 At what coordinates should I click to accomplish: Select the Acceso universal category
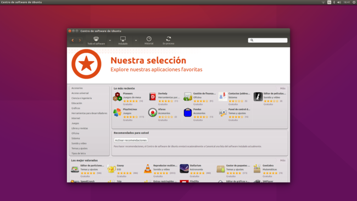click(80, 93)
